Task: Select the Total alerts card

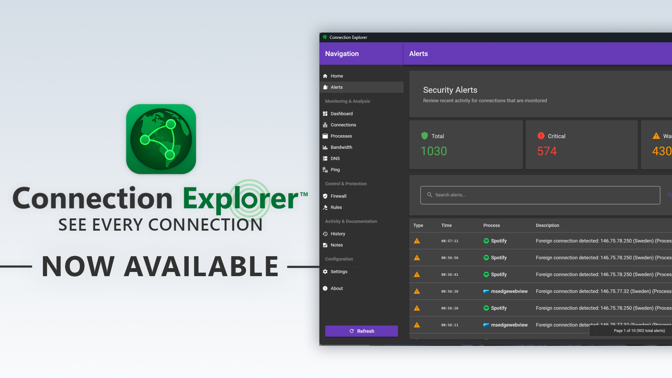Action: click(x=466, y=145)
